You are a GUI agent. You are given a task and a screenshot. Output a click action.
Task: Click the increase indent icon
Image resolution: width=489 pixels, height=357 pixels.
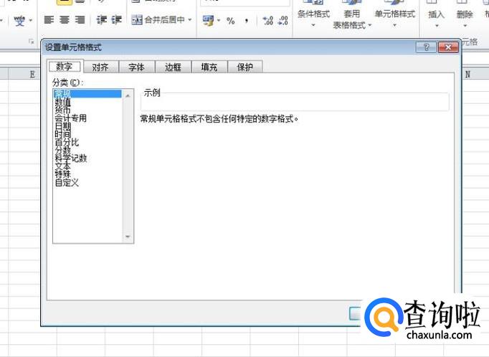pos(116,20)
